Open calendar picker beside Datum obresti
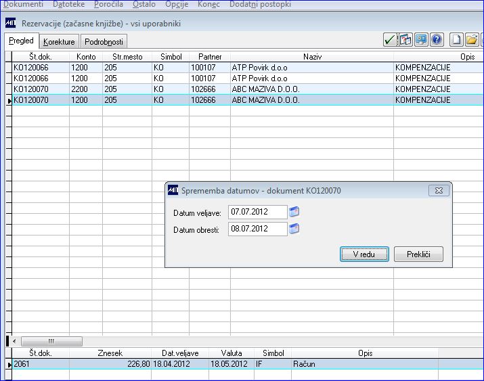The height and width of the screenshot is (381, 484). 294,229
